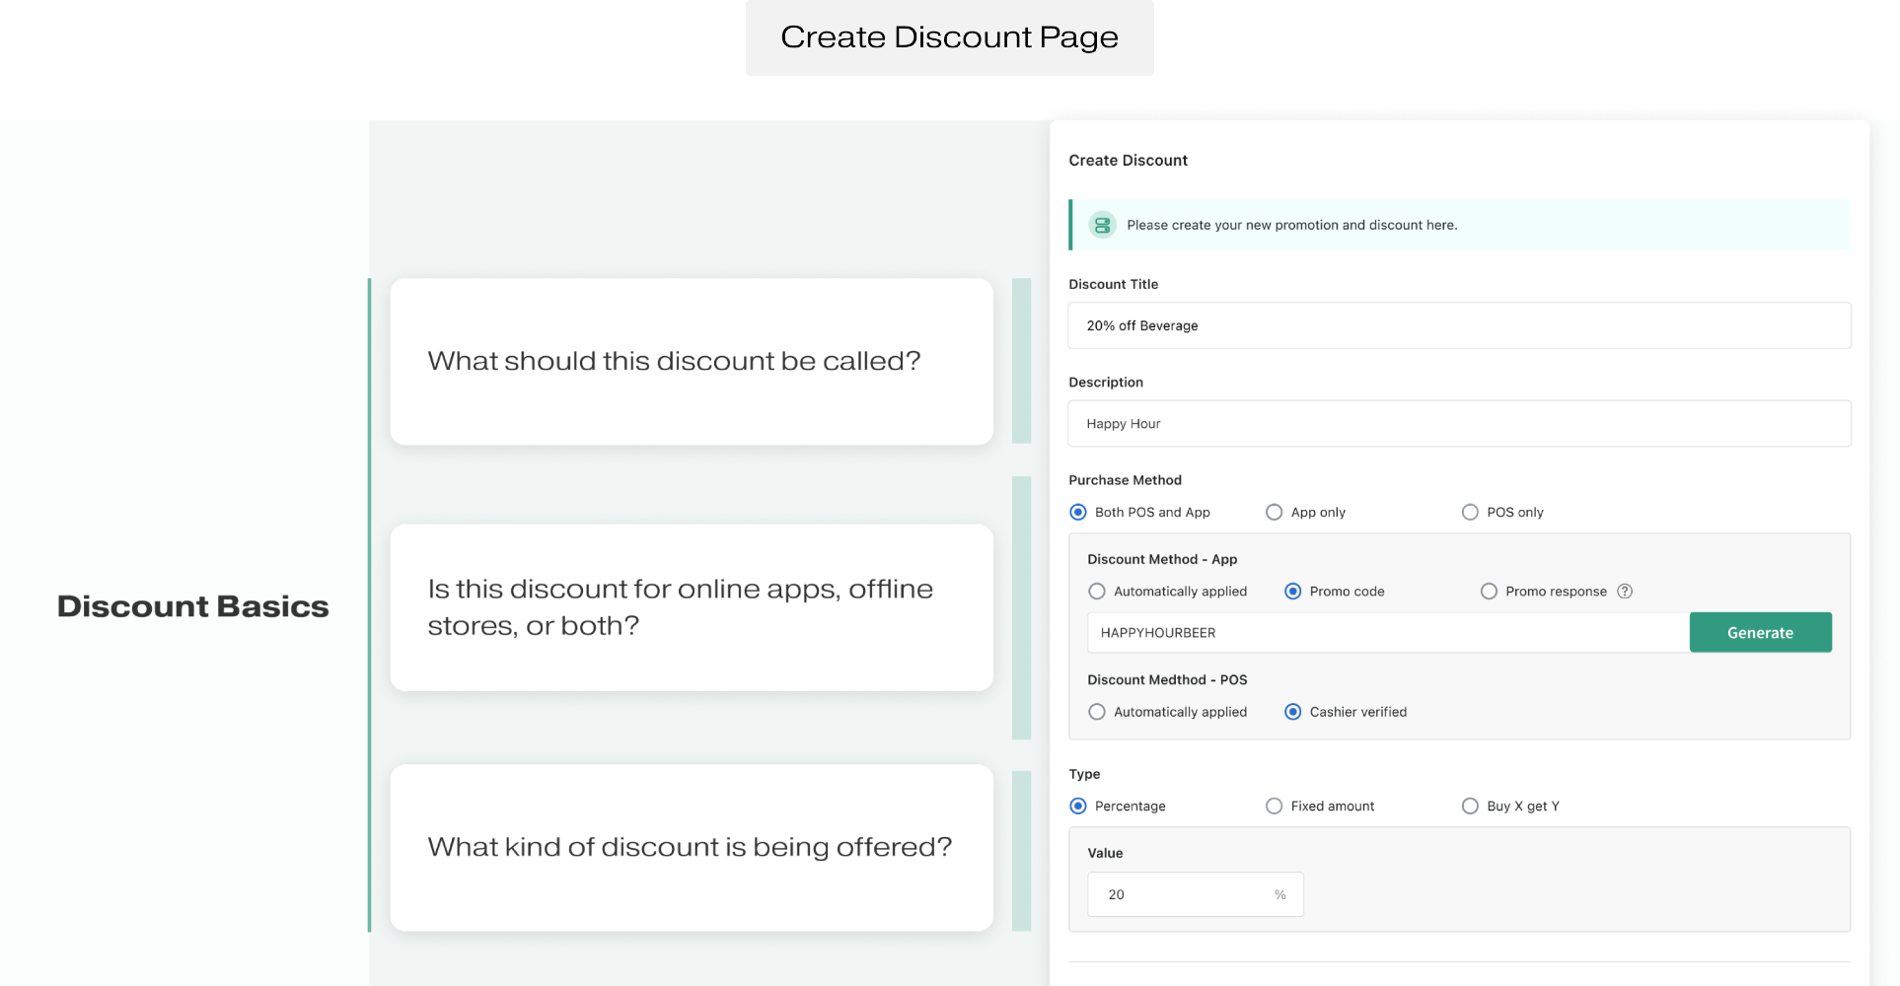Select Both POS and App purchase method
The image size is (1900, 986).
1078,513
